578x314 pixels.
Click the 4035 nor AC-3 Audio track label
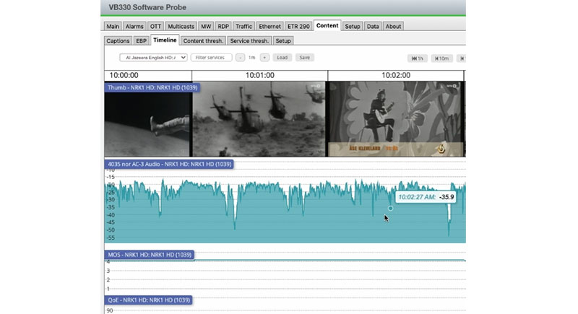(x=168, y=165)
